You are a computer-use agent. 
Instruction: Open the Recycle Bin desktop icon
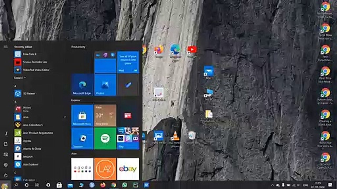click(192, 138)
